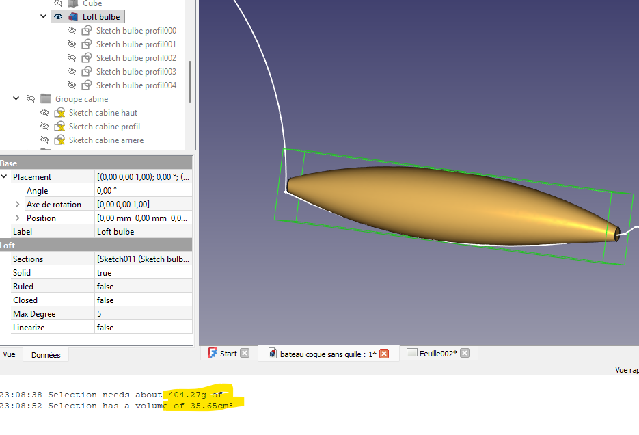Click the Sketch cabine haut error icon
Viewport: 639px width, 435px height.
pos(59,113)
